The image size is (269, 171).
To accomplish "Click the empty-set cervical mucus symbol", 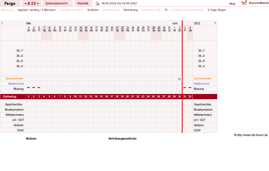I will 179,79.
